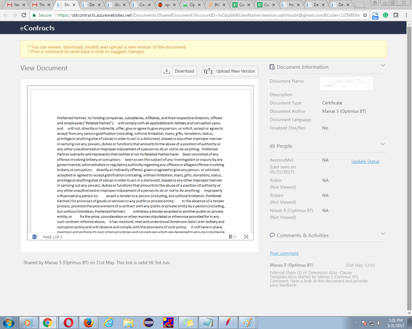Viewport: 412px width, 329px height.
Task: Open Firefox from the taskbar
Action: point(88,322)
